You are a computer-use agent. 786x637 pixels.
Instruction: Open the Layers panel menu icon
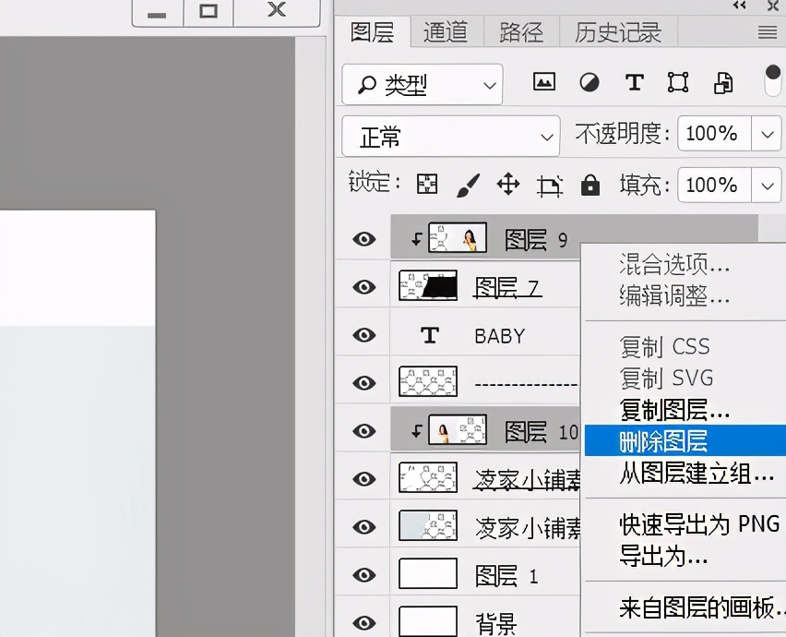768,32
